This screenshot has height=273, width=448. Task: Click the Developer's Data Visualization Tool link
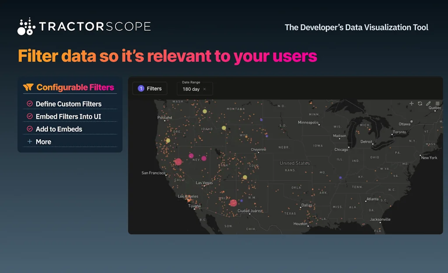[x=357, y=27]
